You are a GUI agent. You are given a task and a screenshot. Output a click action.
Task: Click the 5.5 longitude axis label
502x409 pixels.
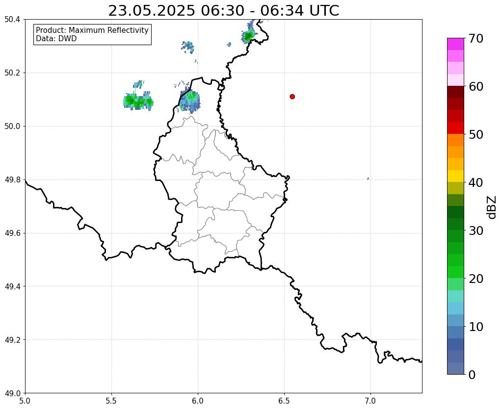coord(111,401)
